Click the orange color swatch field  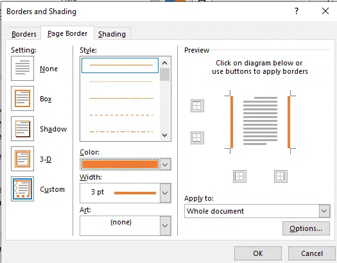120,164
